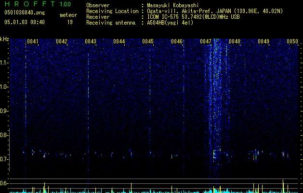The height and width of the screenshot is (193, 303).
Task: Click the 1.0 kHz axis label
Action: tap(4, 87)
